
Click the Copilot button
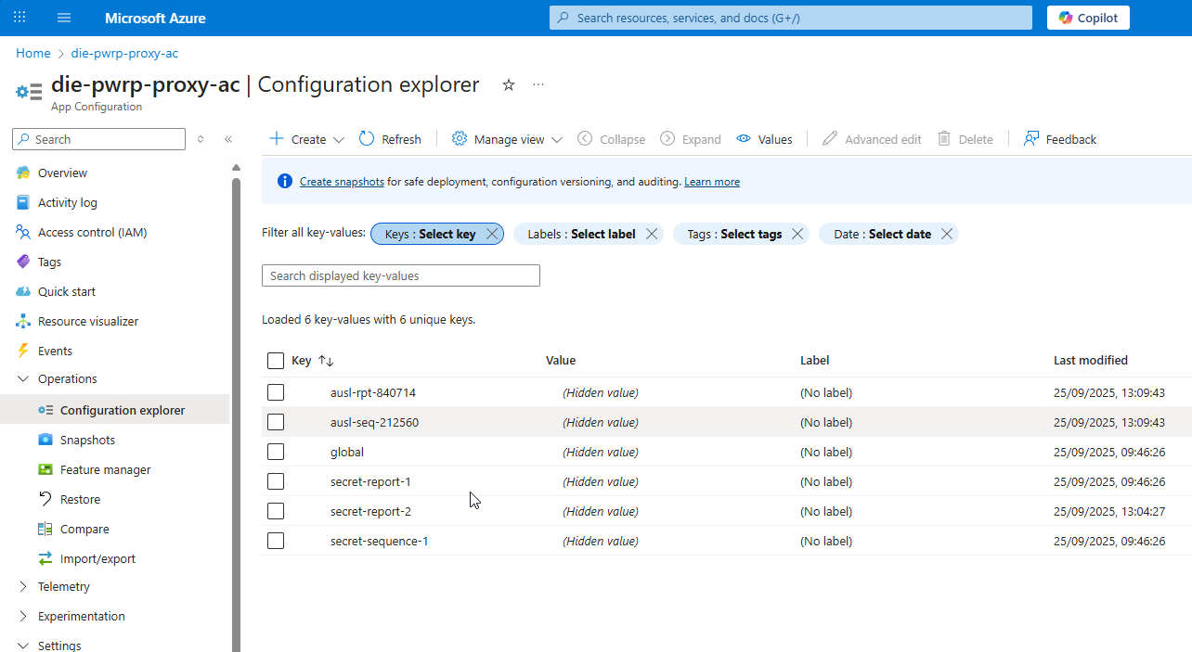(1088, 18)
